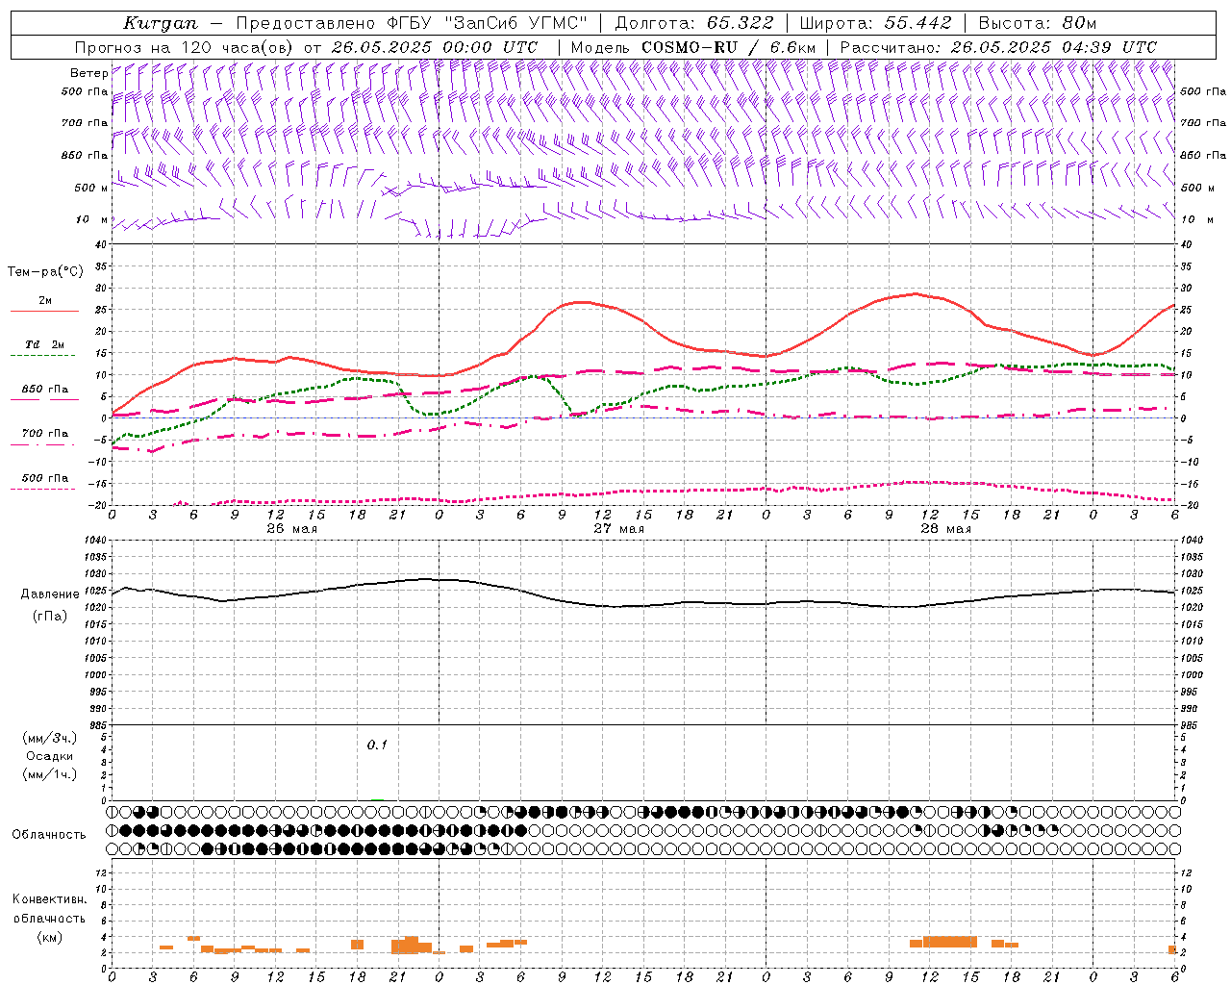
Task: Click the Осадки precipitation label
Action: pos(49,756)
